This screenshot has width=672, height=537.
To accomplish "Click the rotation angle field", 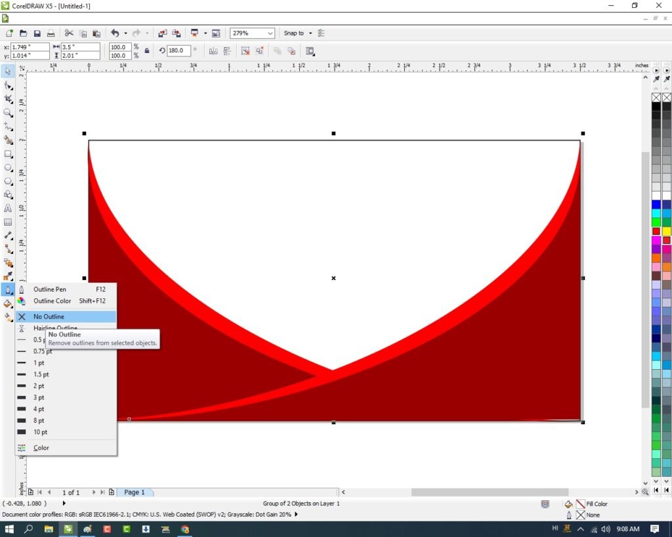I will [x=178, y=50].
